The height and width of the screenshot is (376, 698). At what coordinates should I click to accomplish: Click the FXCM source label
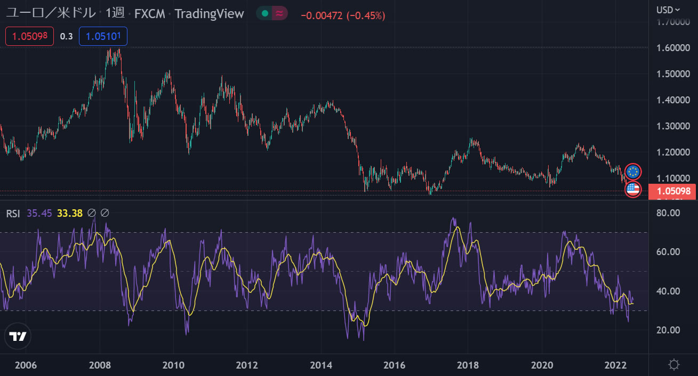150,14
